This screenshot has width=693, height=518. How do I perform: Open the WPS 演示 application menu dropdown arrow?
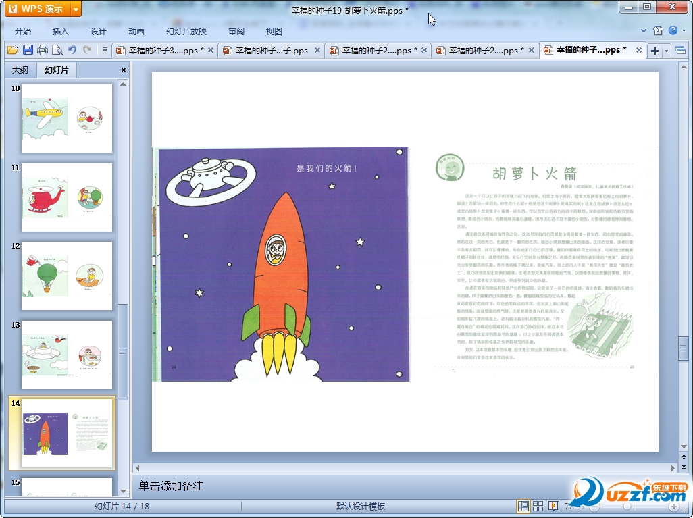tap(76, 9)
